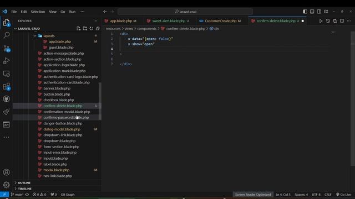The width and height of the screenshot is (355, 199).
Task: Switch to the app.blade.php tab
Action: [121, 21]
